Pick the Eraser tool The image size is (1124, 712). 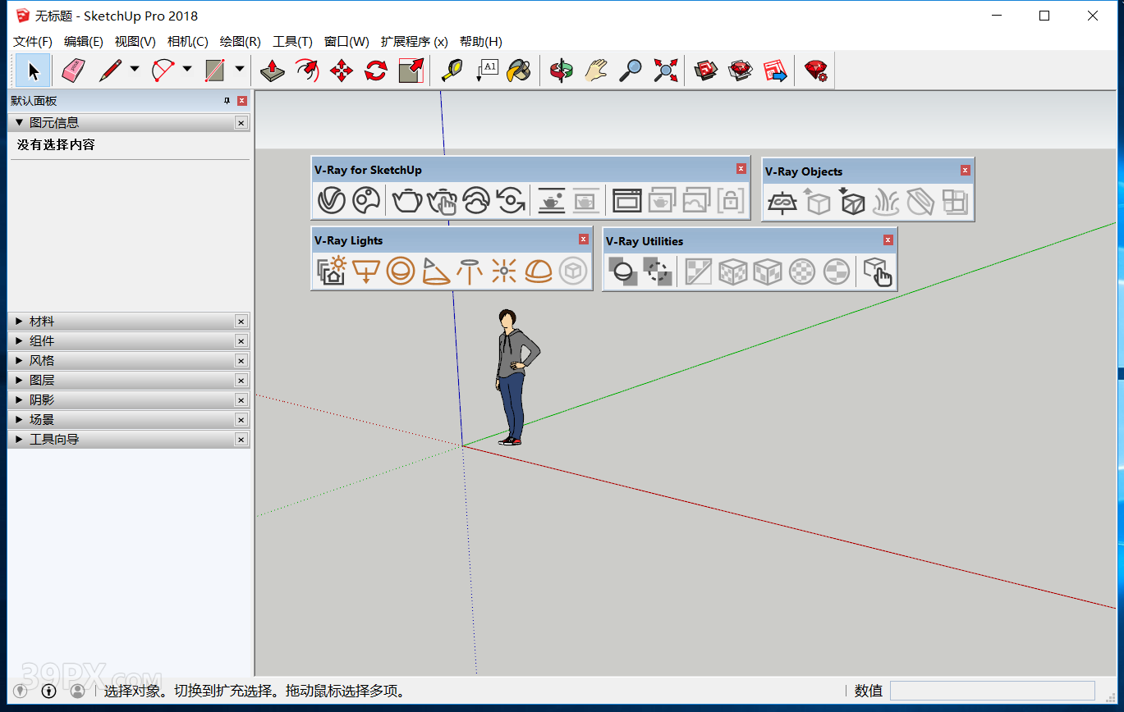(x=73, y=71)
